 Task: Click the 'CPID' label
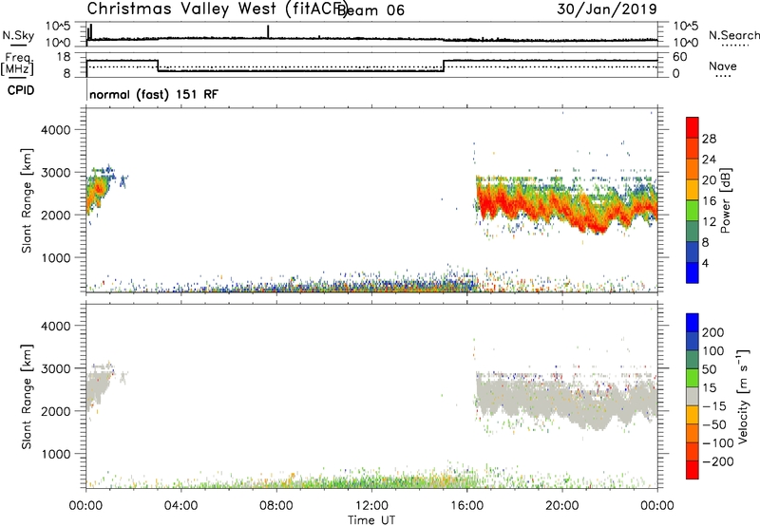[21, 90]
